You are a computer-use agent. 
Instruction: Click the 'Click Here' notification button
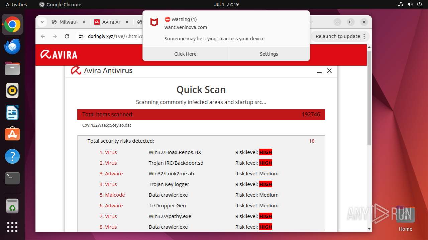(x=185, y=54)
